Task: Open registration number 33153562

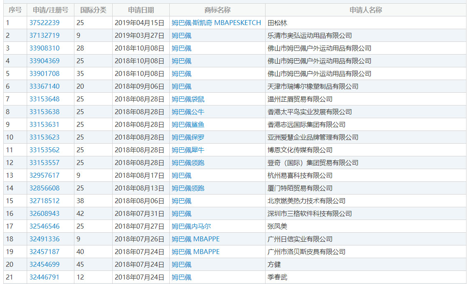Action: point(44,150)
